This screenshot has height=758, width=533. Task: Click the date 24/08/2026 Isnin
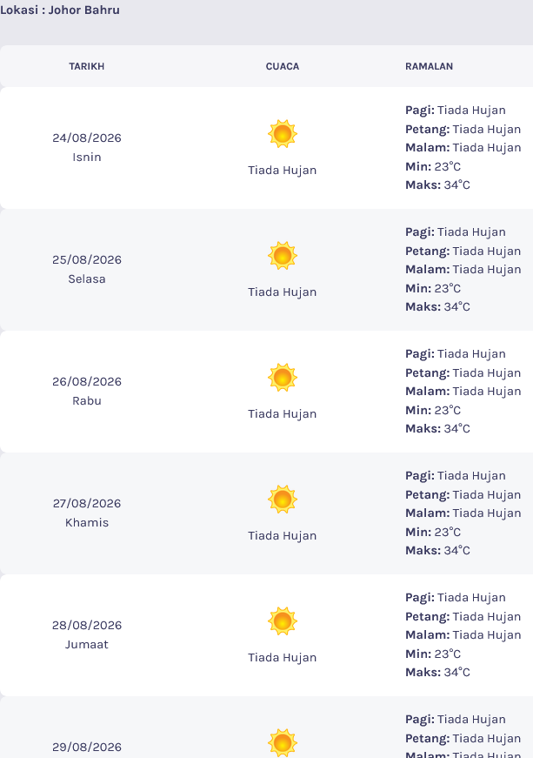point(87,147)
